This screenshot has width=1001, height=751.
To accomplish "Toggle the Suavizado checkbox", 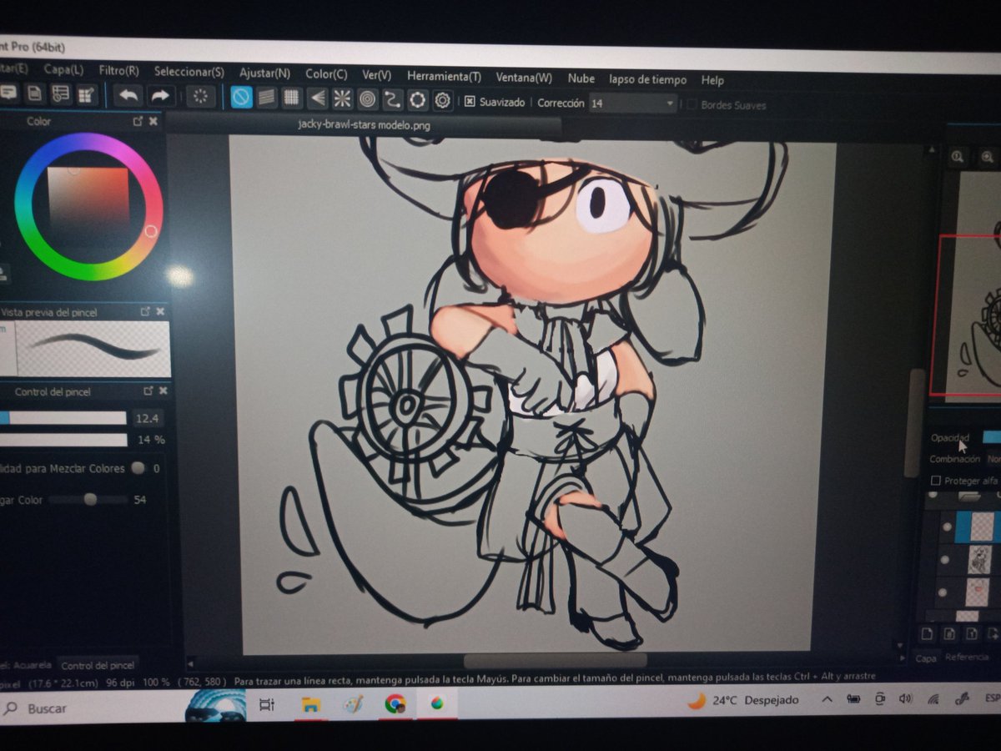I will click(470, 102).
